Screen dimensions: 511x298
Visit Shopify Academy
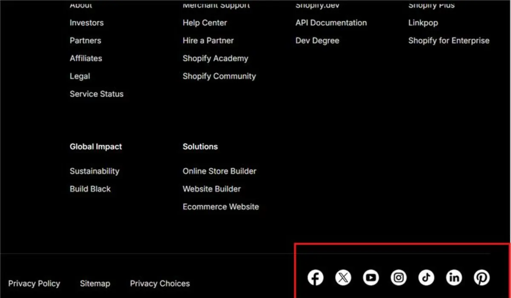tap(215, 59)
